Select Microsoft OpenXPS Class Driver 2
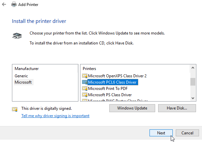 click(117, 76)
